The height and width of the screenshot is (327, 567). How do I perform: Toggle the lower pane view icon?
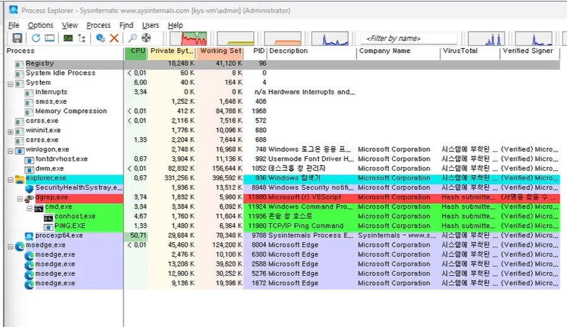pos(49,38)
